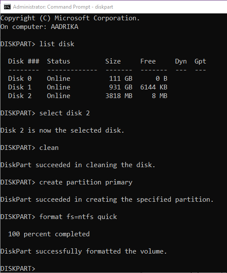Click the "select disk 2" command line
The width and height of the screenshot is (227, 273).
(x=45, y=113)
